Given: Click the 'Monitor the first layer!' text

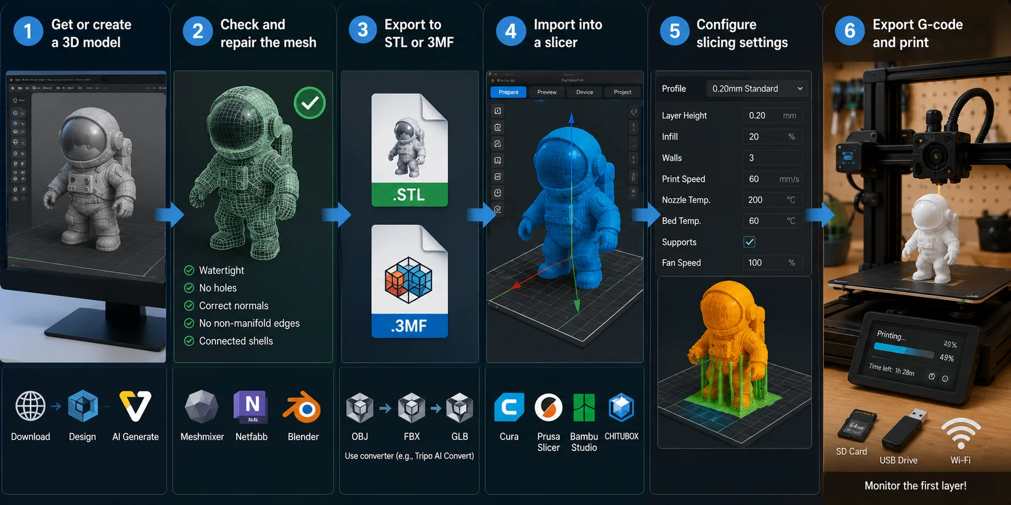Looking at the screenshot, I should [915, 486].
